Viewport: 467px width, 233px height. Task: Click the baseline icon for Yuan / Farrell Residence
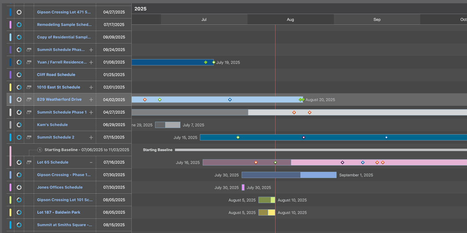(29, 62)
